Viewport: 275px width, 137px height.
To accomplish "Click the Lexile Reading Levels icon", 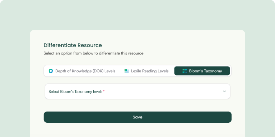I will tap(127, 71).
